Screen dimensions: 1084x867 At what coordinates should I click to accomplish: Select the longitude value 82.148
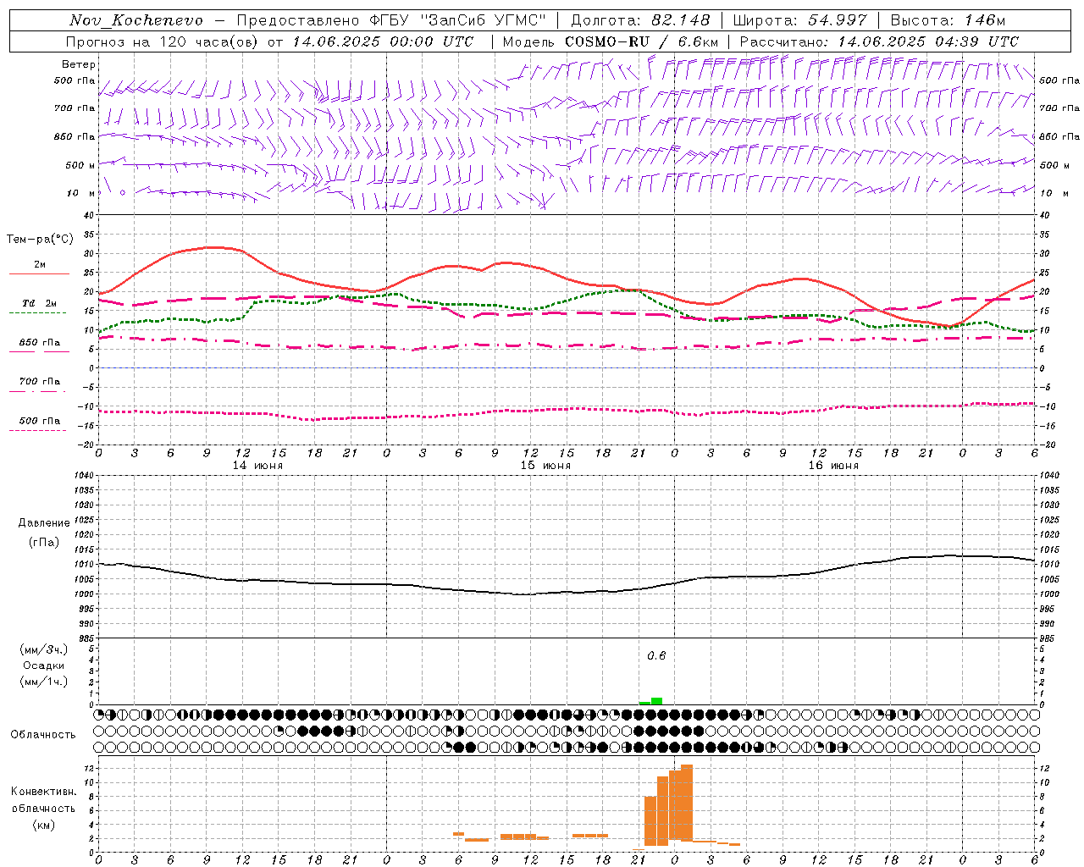(680, 20)
